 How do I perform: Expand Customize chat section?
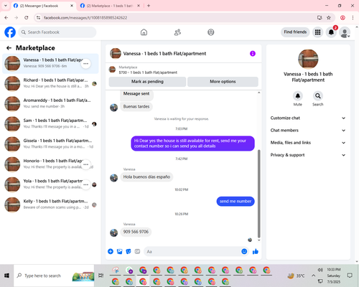(308, 118)
